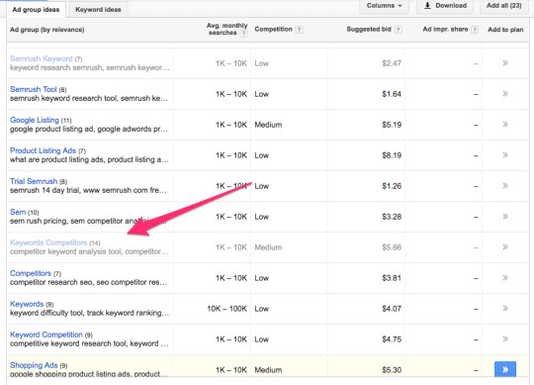Add Keyword Competition group to plan

505,339
